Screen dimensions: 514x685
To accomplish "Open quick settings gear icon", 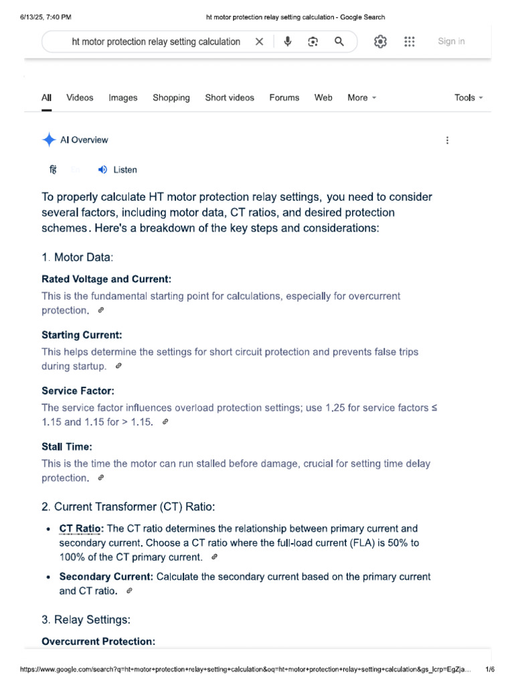I will point(380,41).
